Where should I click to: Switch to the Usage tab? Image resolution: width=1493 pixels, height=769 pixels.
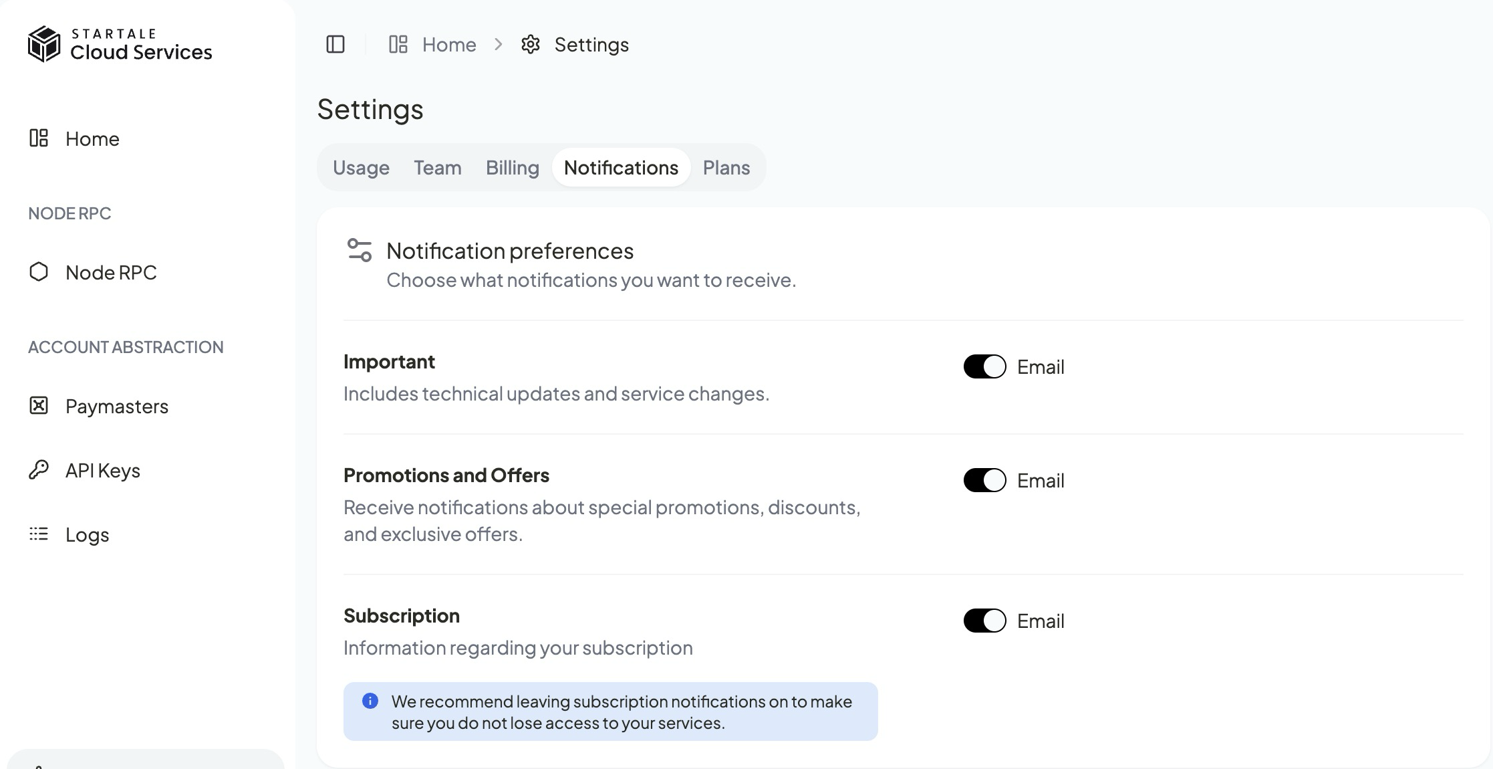click(361, 168)
